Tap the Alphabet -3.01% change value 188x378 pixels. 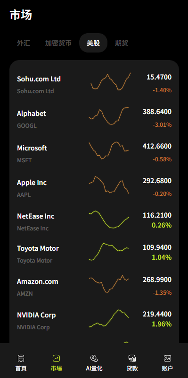[x=162, y=125]
